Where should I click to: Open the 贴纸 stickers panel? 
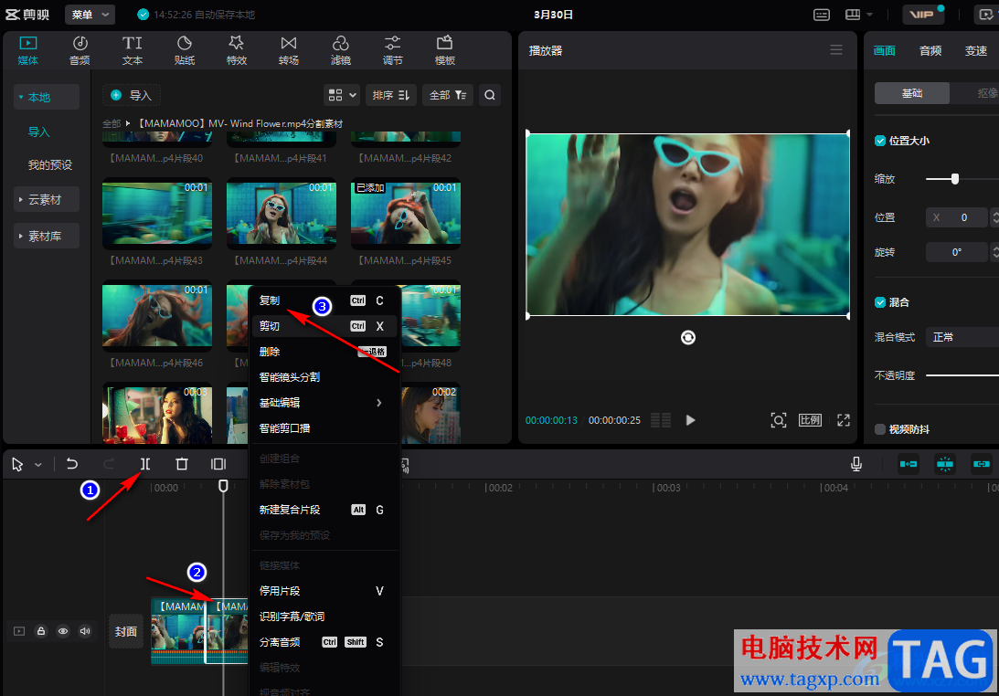(184, 50)
